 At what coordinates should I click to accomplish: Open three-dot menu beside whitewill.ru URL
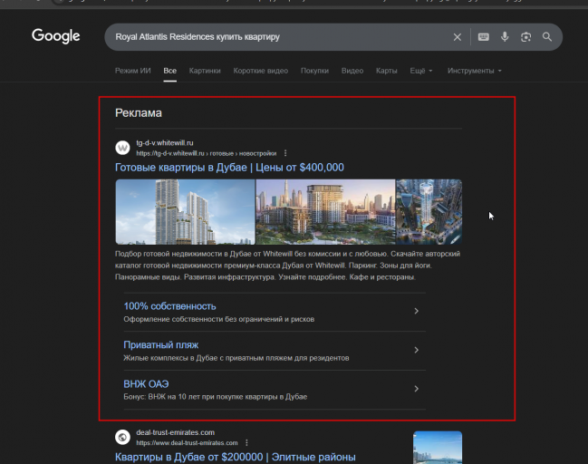coord(285,153)
